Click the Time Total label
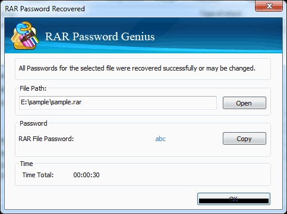This screenshot has height=214, width=287. 38,175
